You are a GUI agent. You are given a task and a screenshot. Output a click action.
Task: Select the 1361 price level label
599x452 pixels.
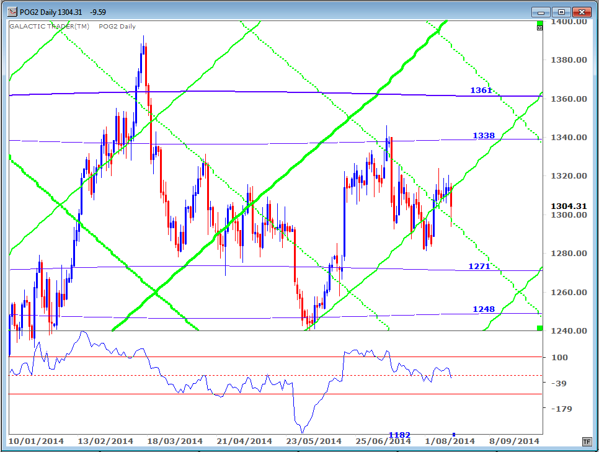point(481,90)
